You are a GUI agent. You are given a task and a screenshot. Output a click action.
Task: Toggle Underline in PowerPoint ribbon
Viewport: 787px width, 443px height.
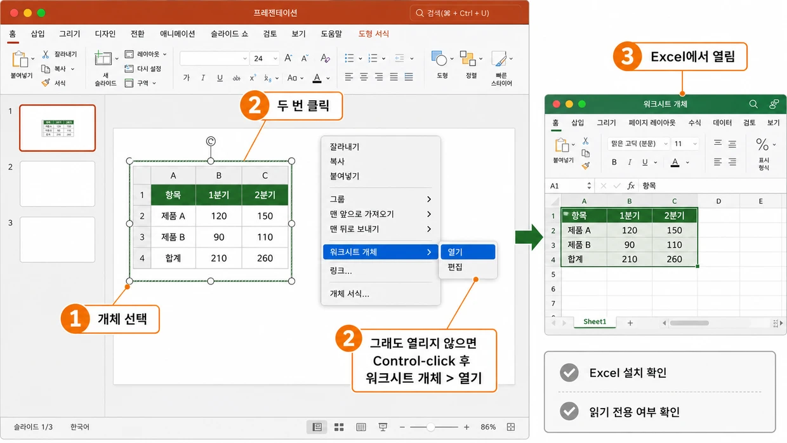point(220,78)
